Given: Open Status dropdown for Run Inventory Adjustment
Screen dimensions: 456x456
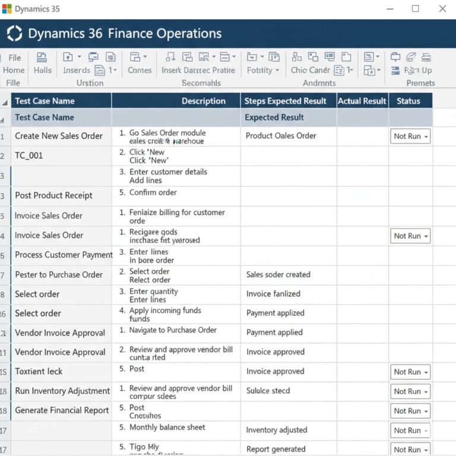Looking at the screenshot, I should pyautogui.click(x=410, y=391).
